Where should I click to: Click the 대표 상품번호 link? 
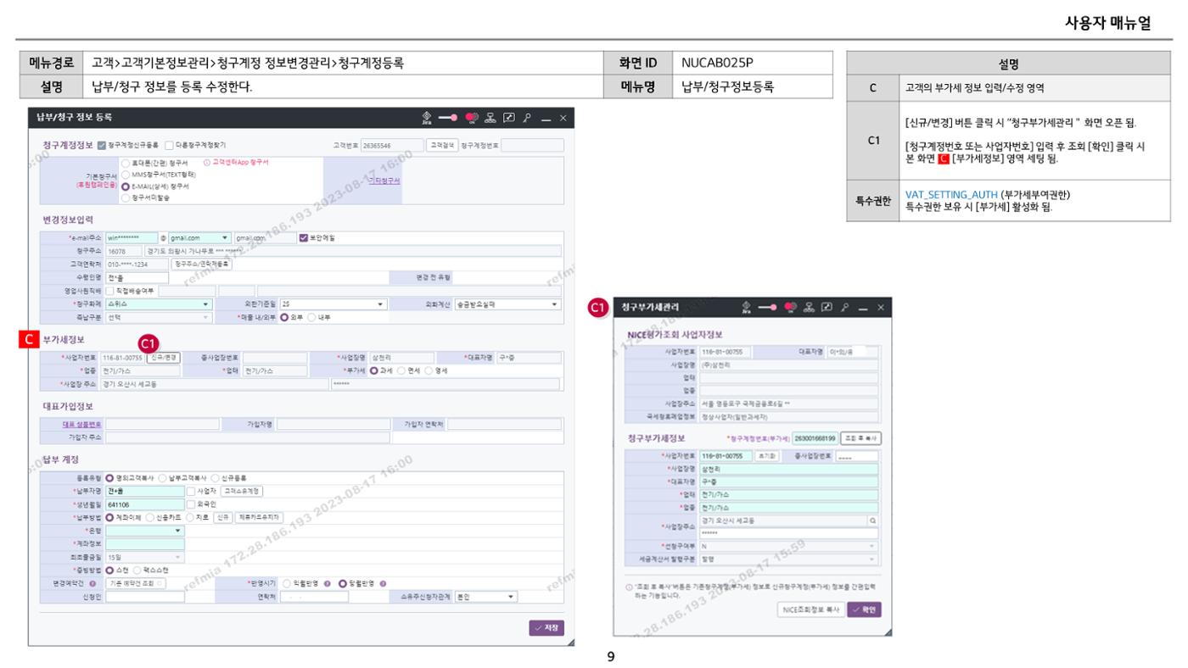(81, 424)
